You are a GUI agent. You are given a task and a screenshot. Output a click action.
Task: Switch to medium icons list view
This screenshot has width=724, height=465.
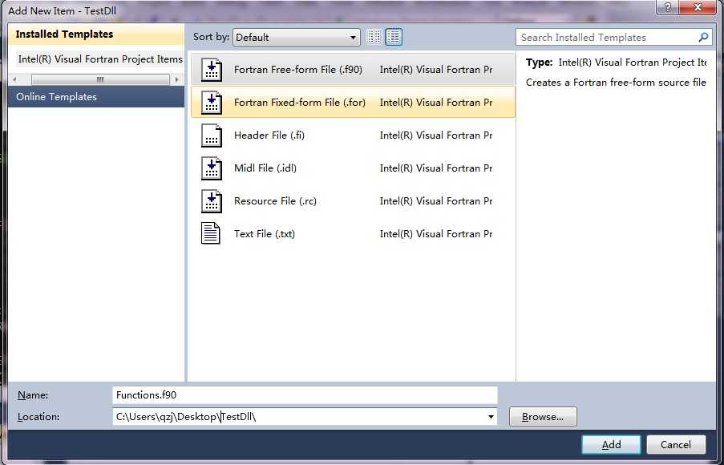tap(394, 37)
